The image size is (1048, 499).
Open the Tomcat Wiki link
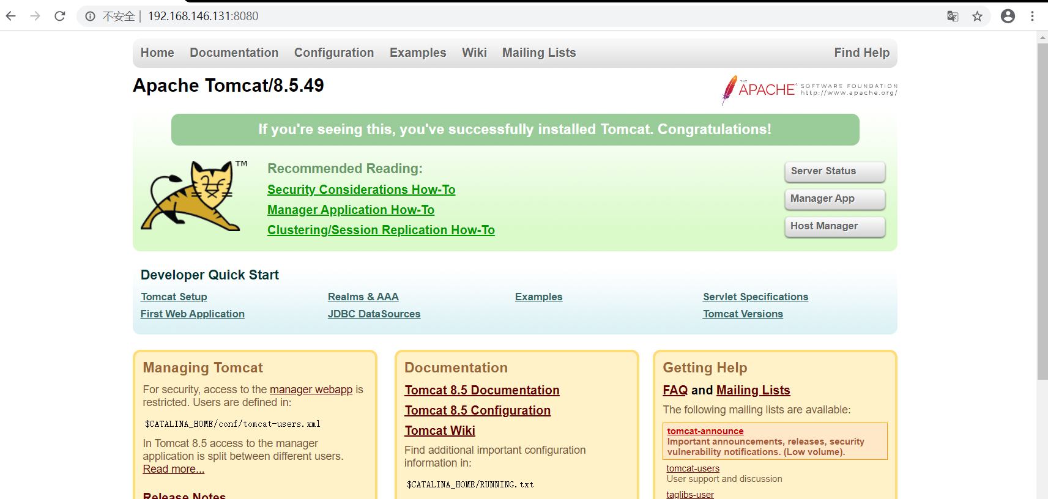click(x=439, y=431)
